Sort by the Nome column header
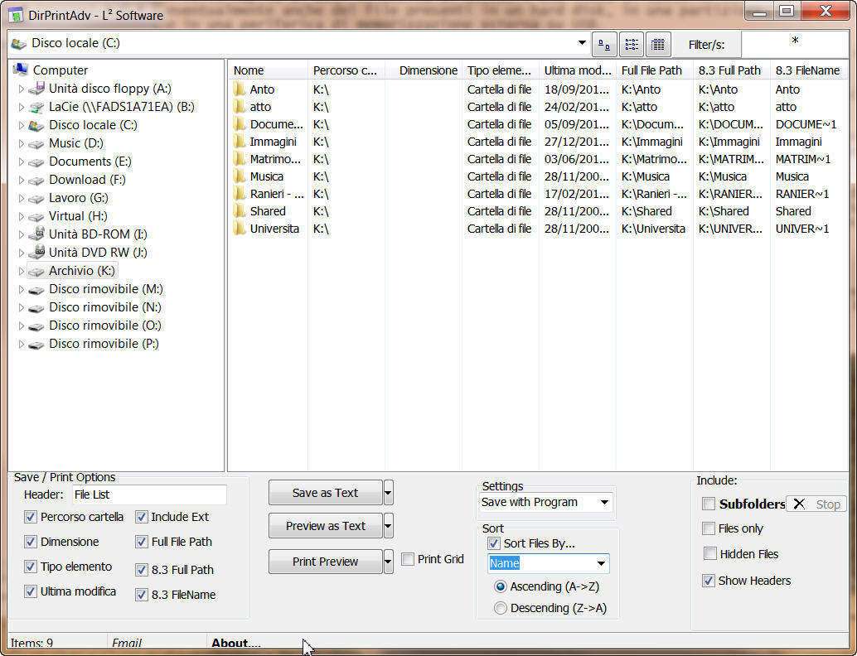The height and width of the screenshot is (656, 857). click(268, 70)
